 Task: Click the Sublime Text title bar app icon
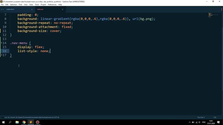pos(1,1)
